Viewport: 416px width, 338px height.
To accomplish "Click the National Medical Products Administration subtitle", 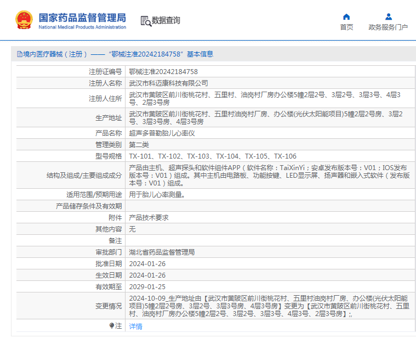I will click(82, 27).
